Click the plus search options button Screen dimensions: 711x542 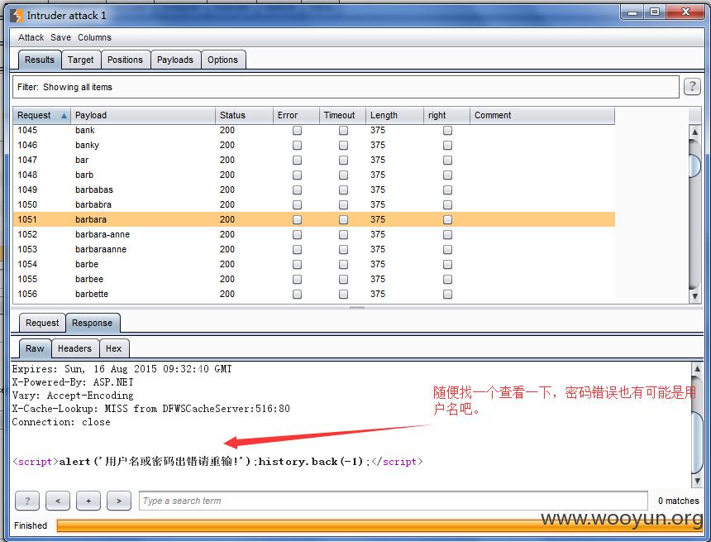pyautogui.click(x=88, y=501)
